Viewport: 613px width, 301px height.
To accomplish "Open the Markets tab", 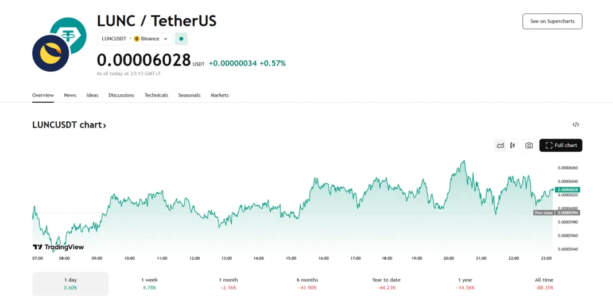I will pyautogui.click(x=219, y=95).
